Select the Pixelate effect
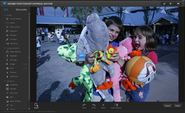Viewport: 185px width, 113px height. (11, 89)
